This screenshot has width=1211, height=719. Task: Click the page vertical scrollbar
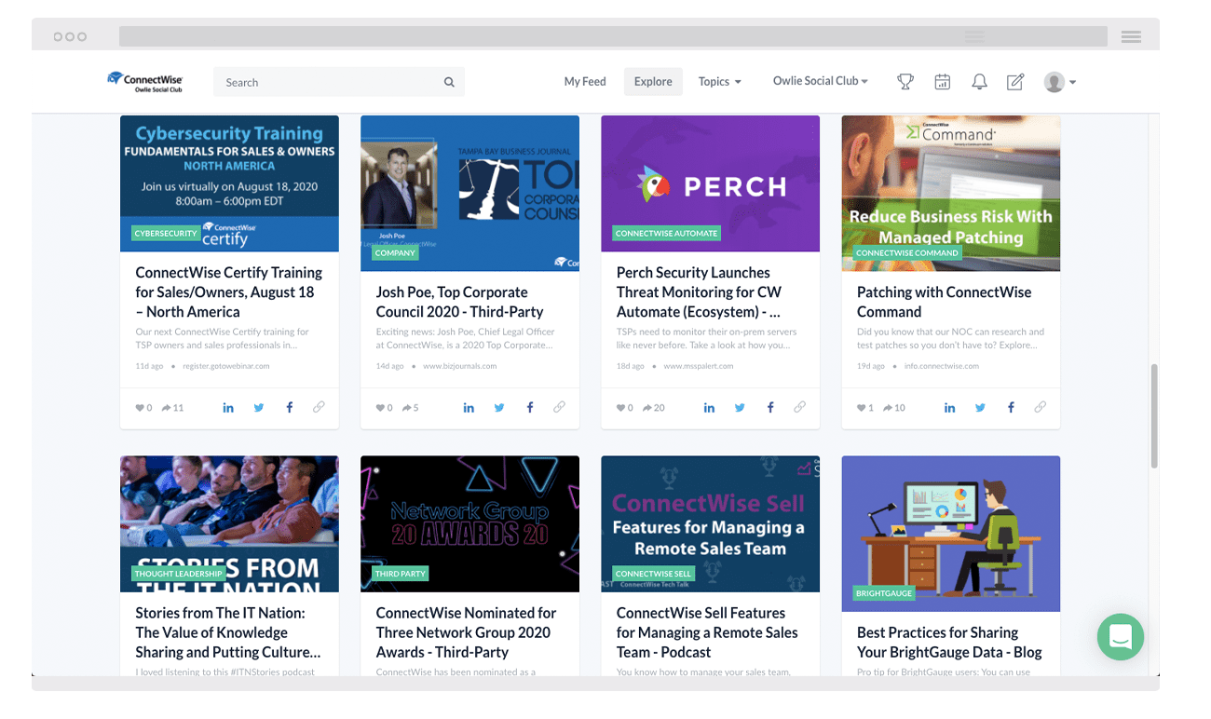pyautogui.click(x=1154, y=415)
